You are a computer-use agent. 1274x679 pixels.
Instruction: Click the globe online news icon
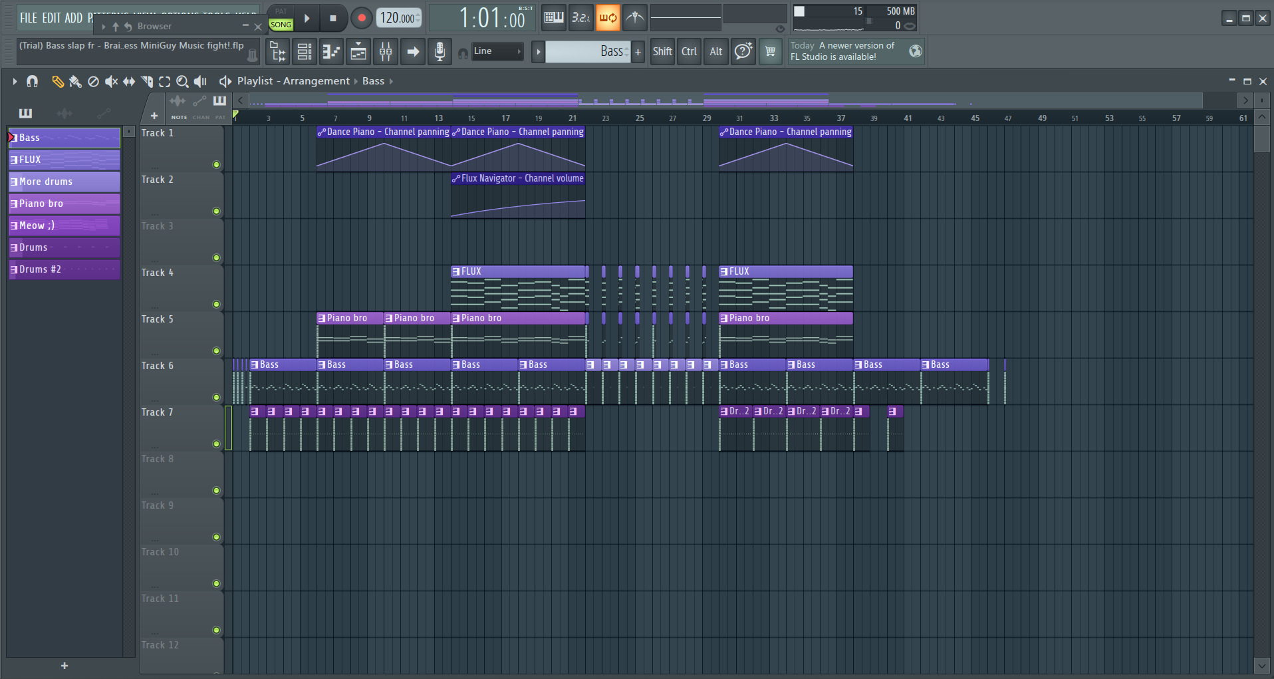pos(916,51)
